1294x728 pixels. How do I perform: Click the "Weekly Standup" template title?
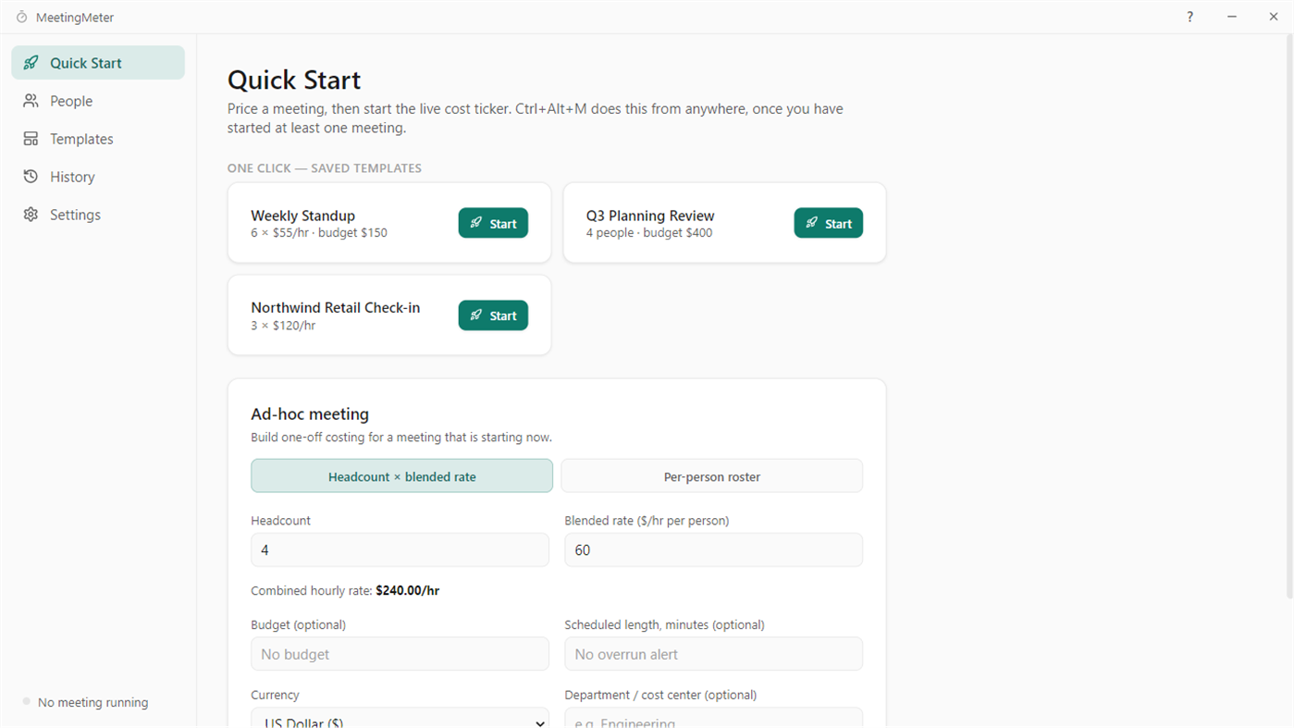coord(302,216)
